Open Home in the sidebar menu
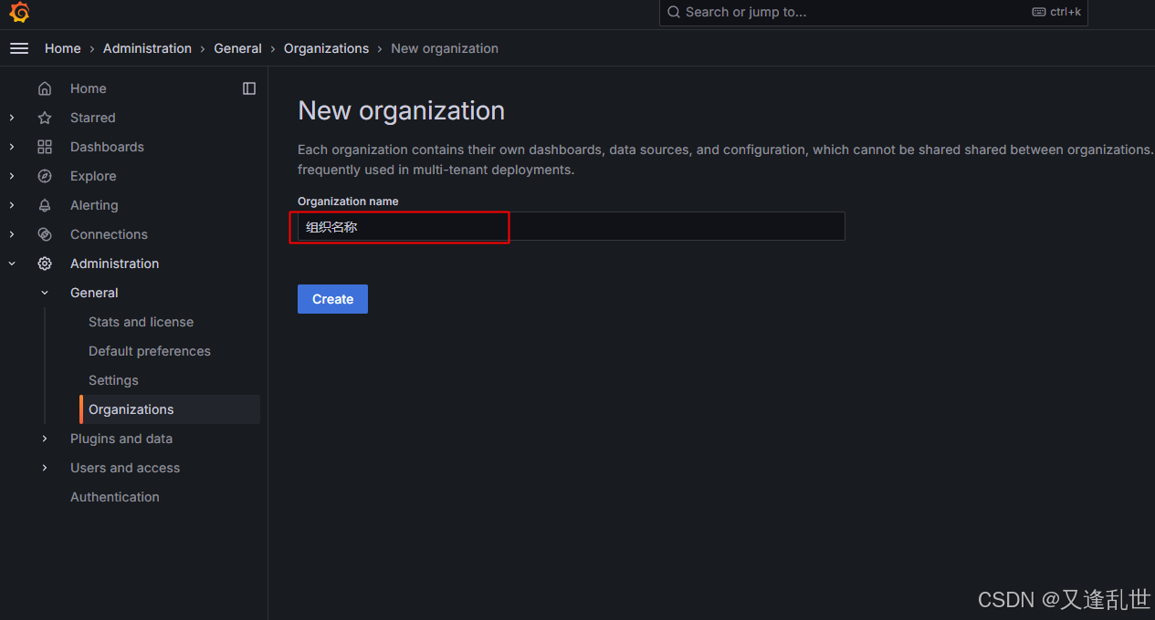 89,88
